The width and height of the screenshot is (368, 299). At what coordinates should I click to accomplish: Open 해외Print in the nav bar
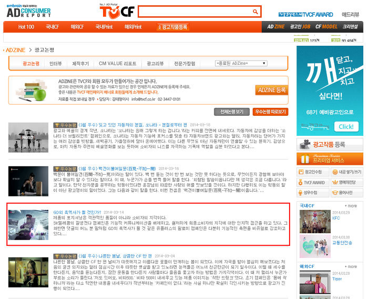133,27
